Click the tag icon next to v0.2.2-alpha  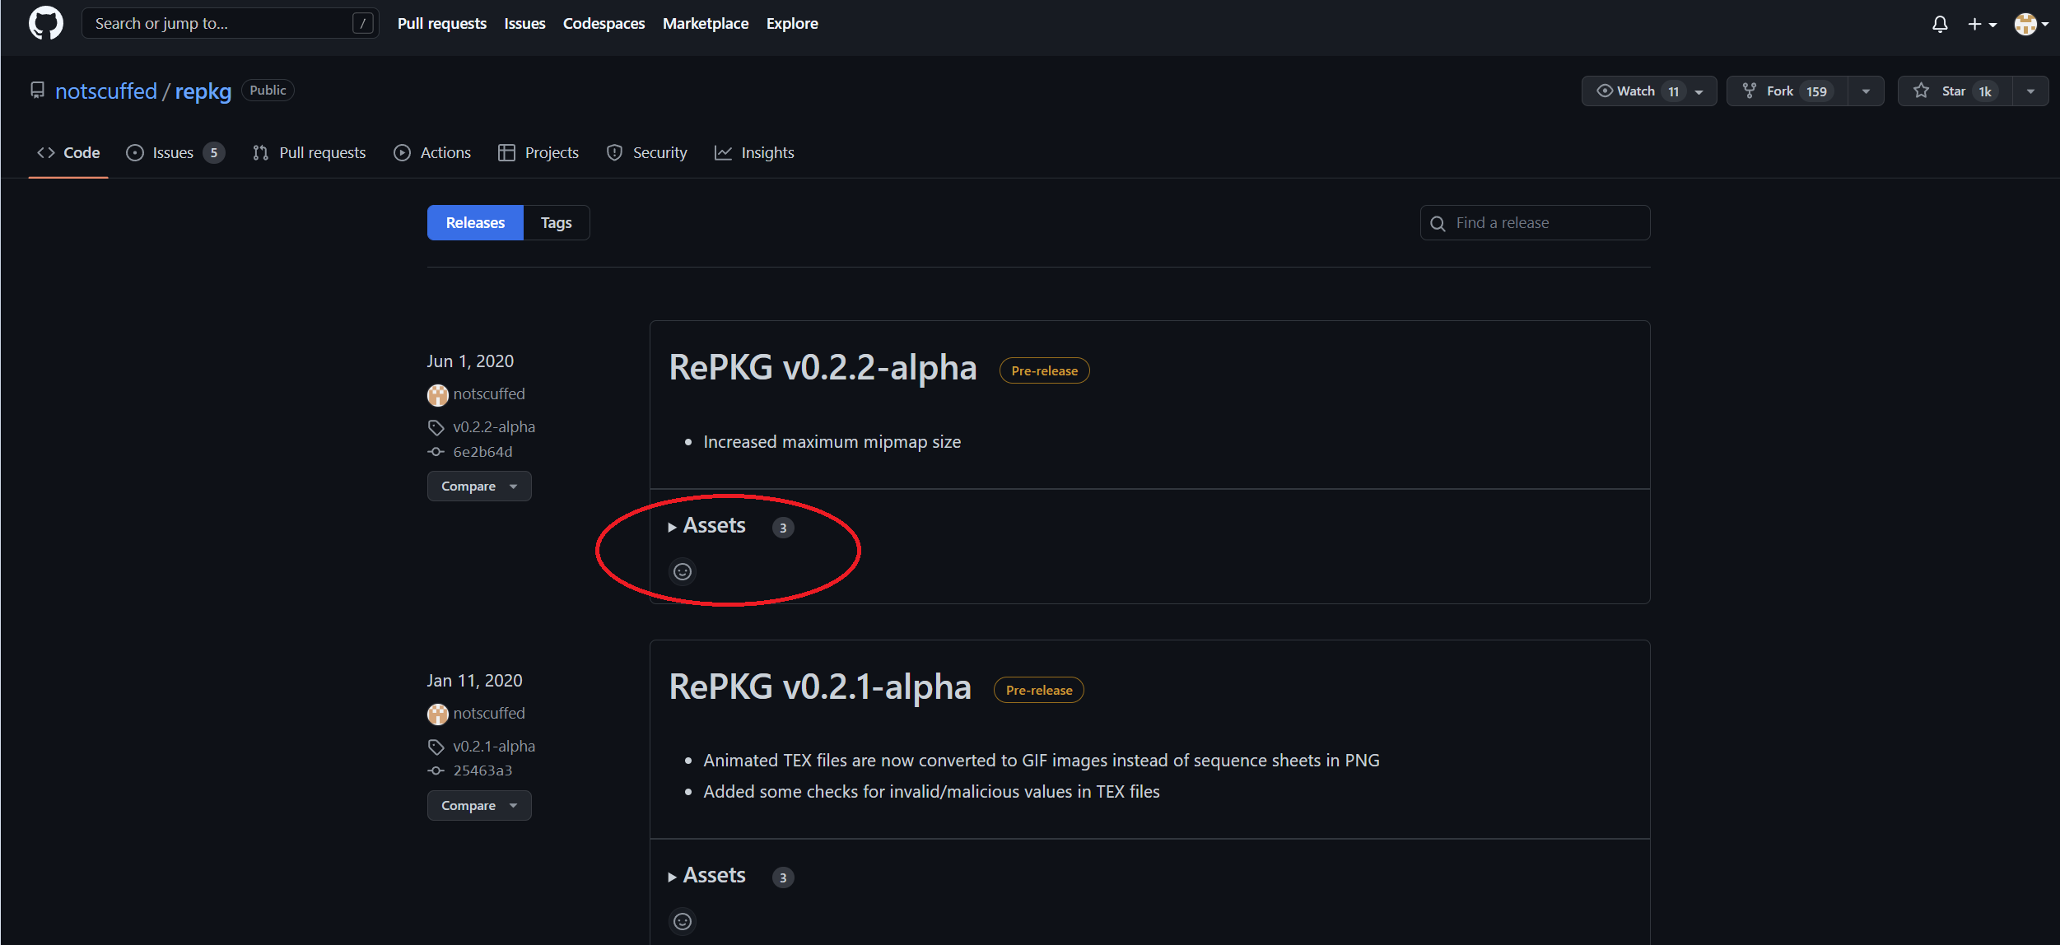pyautogui.click(x=436, y=427)
